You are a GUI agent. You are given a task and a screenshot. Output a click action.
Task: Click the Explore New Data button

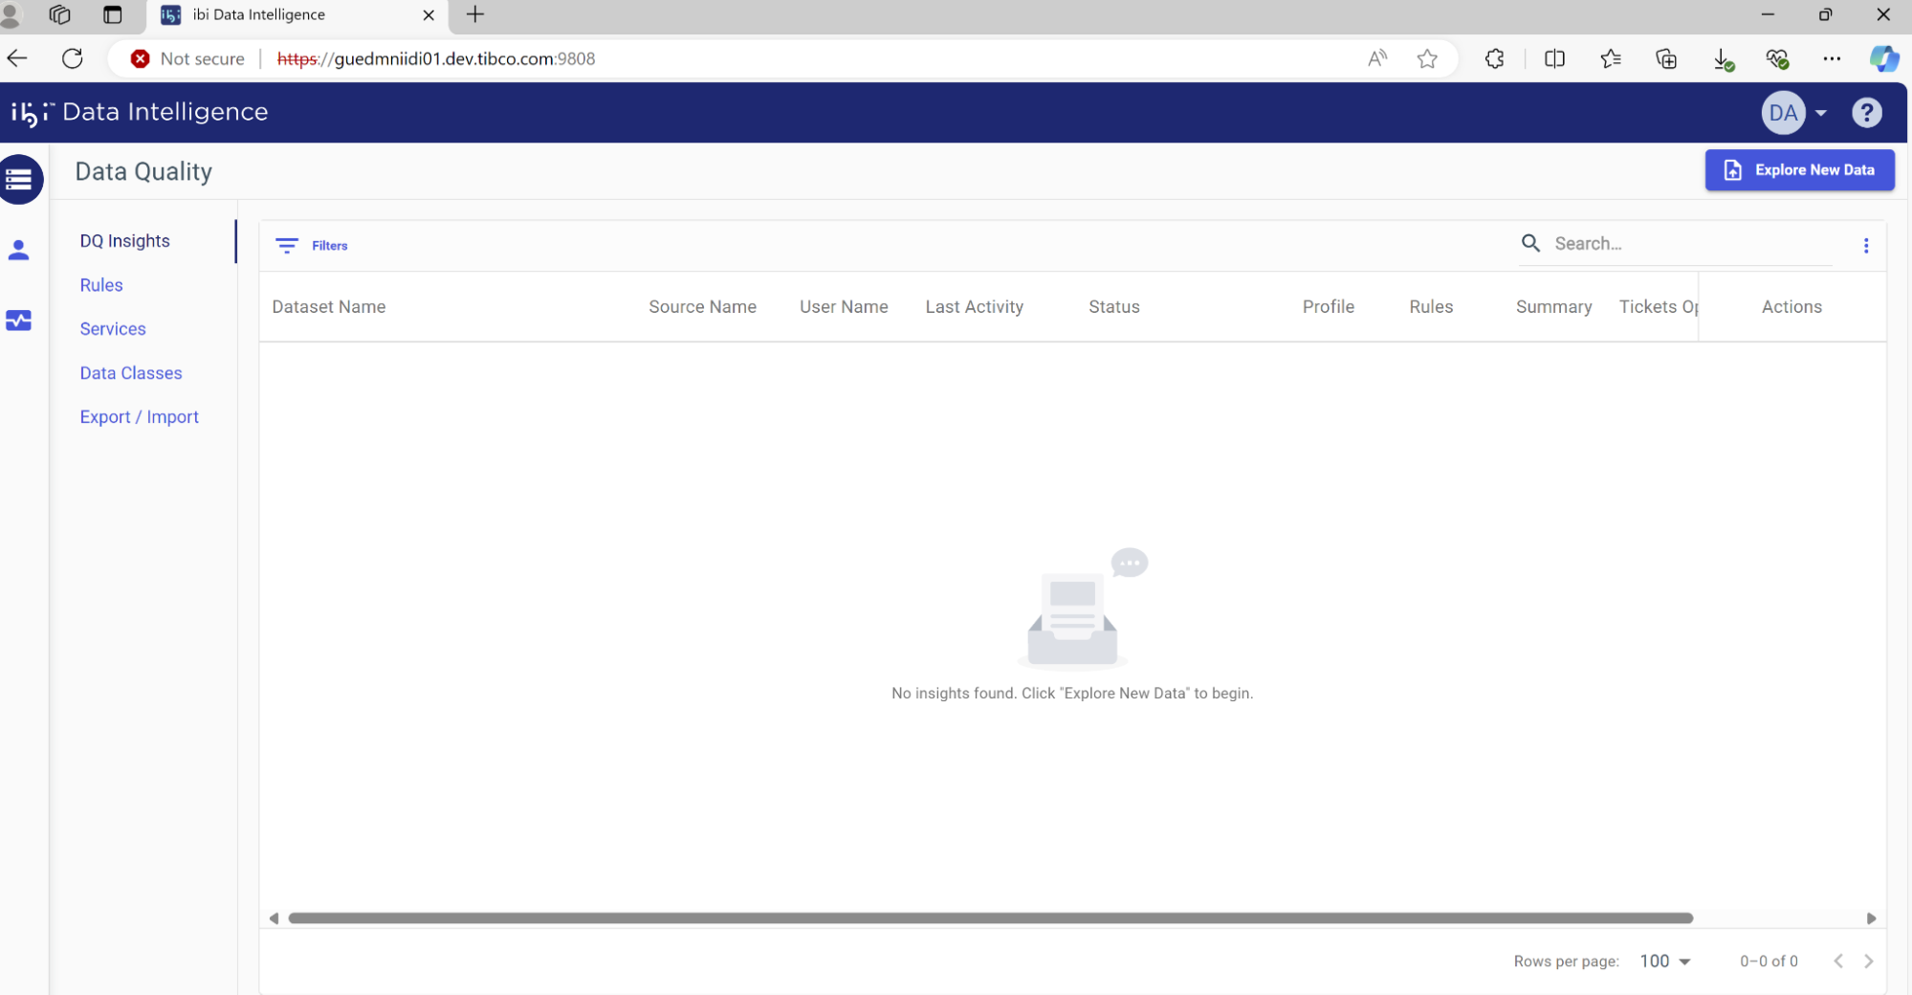pos(1799,170)
